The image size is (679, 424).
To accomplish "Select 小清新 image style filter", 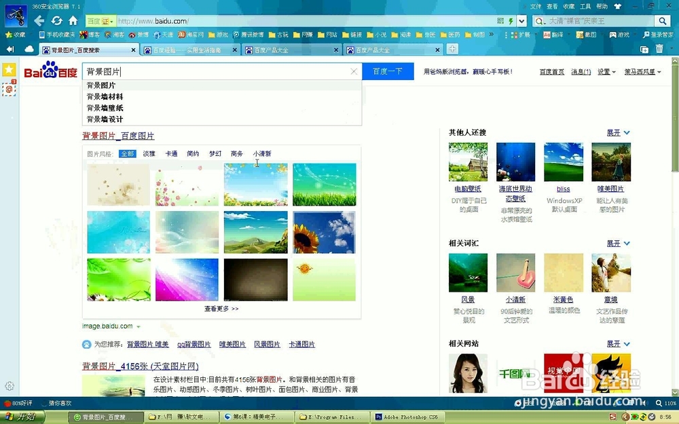I will tap(262, 153).
